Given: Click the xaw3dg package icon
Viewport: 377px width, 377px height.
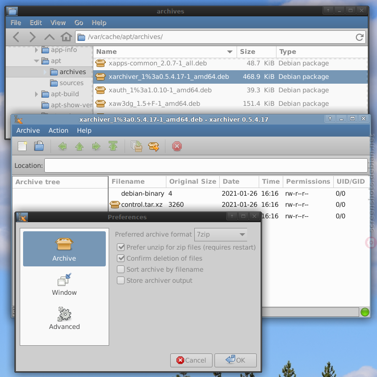Looking at the screenshot, I should point(101,104).
